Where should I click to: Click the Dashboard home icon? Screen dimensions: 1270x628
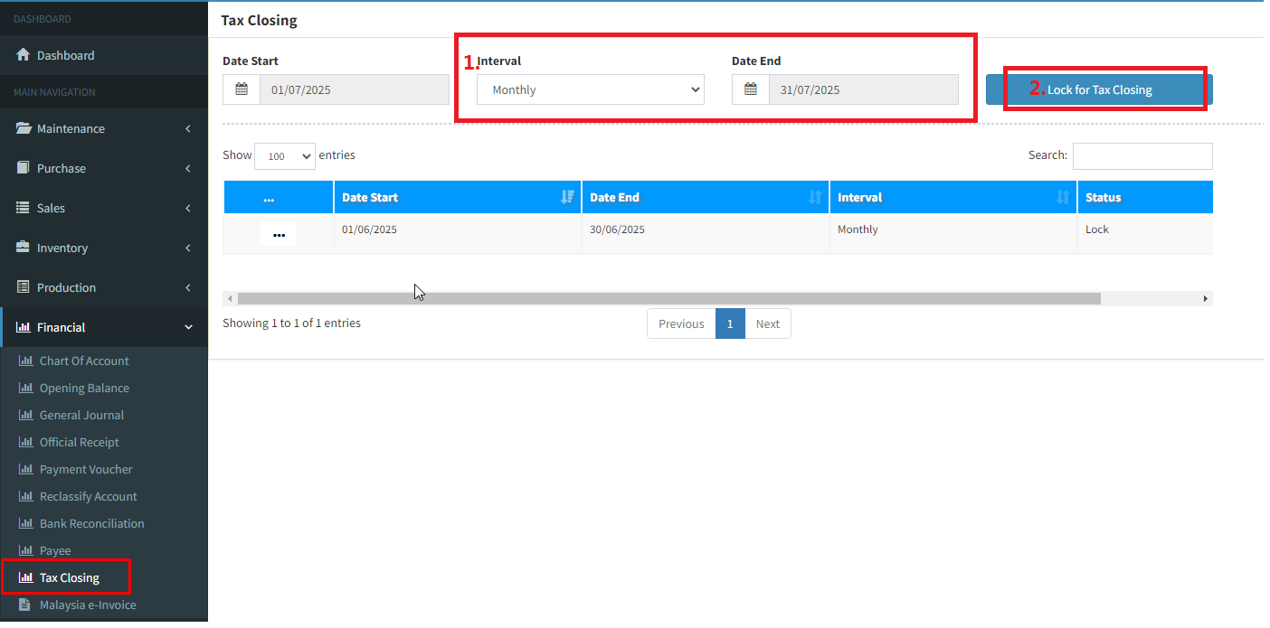click(x=24, y=55)
